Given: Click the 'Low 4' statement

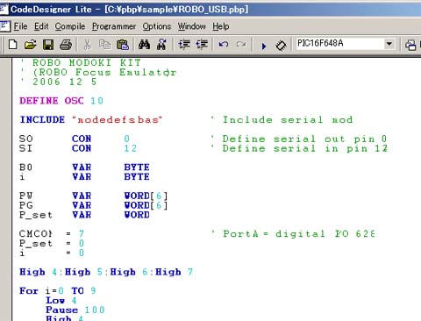Looking at the screenshot, I should tap(61, 300).
